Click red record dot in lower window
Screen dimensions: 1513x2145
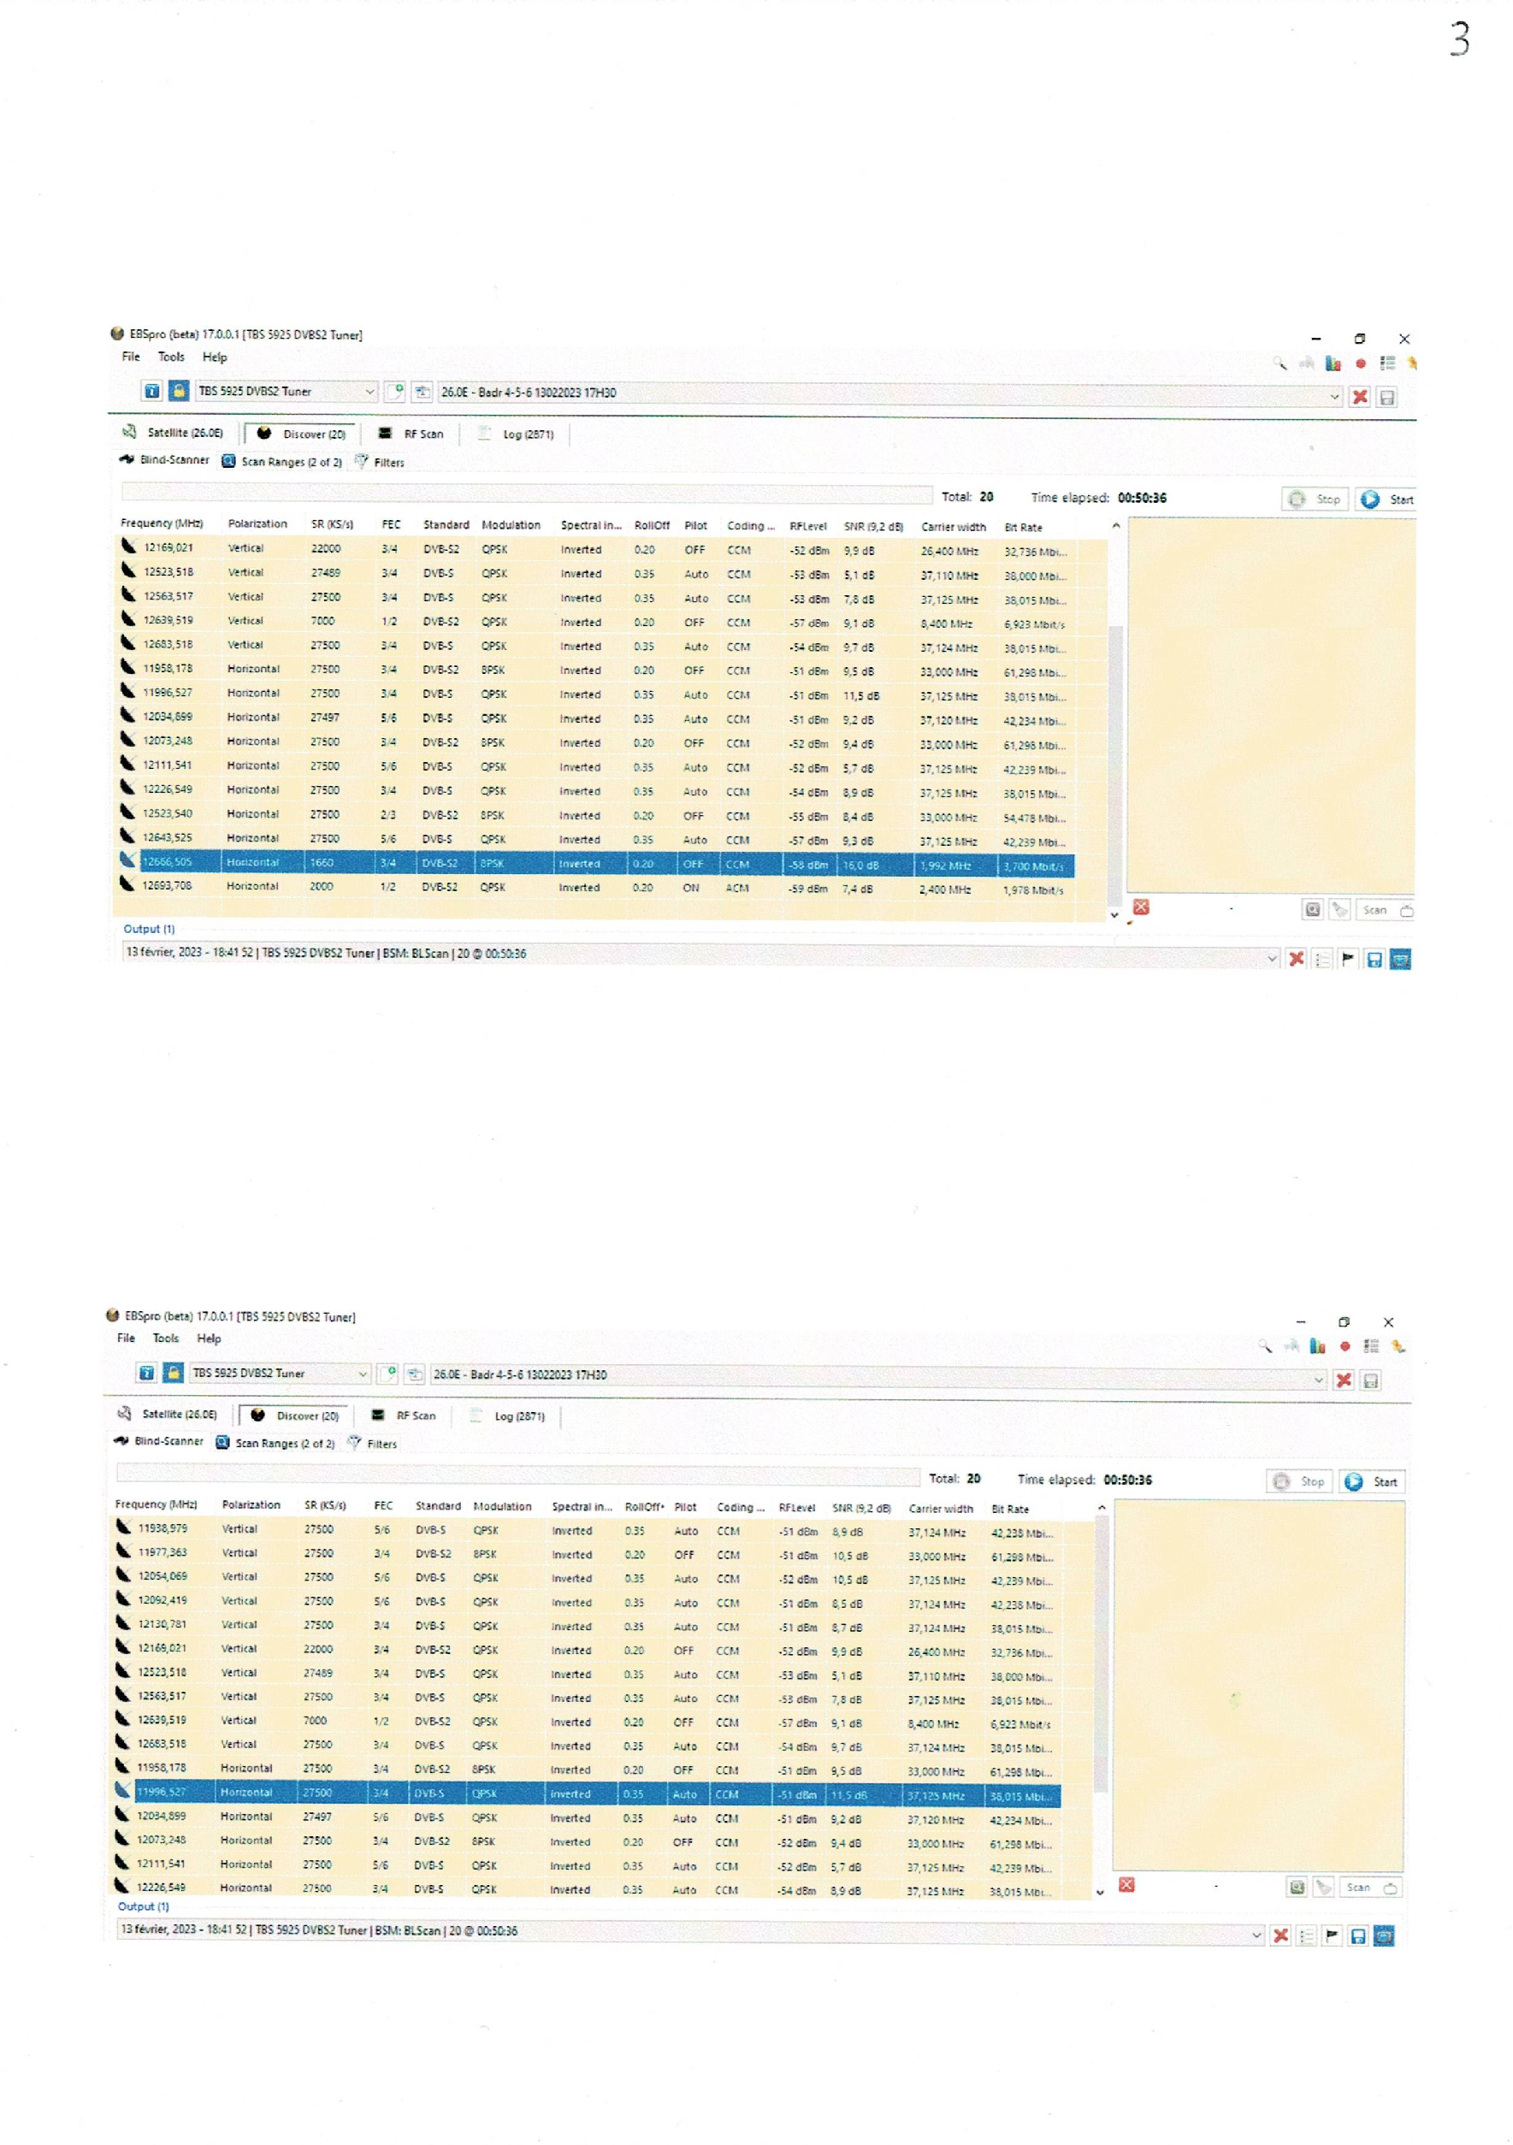pyautogui.click(x=1345, y=1347)
